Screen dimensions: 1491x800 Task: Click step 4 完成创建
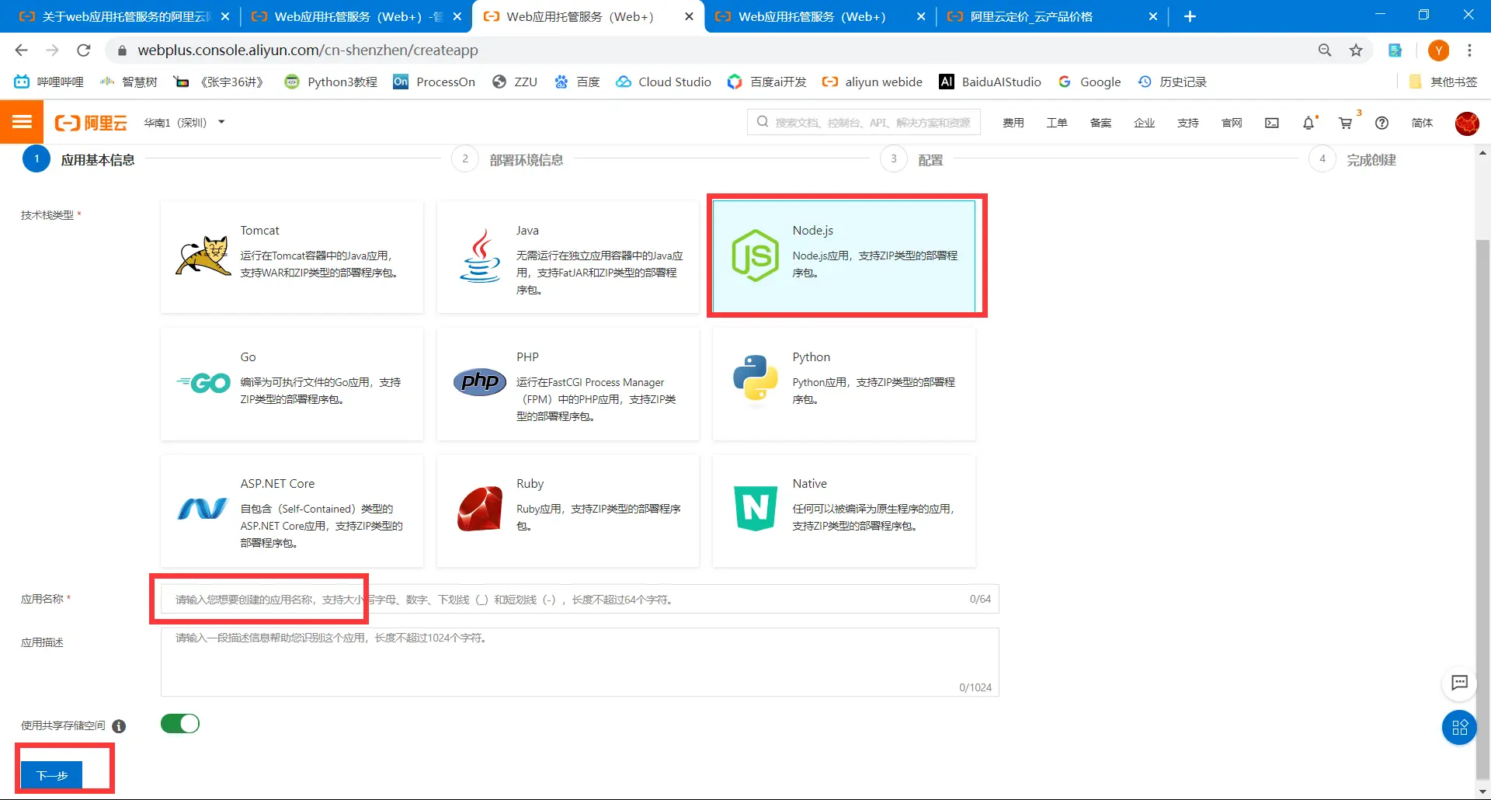(x=1353, y=160)
